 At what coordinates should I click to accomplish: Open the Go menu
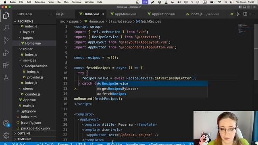click(59, 2)
